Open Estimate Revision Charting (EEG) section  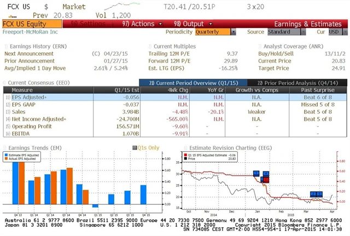[228, 148]
